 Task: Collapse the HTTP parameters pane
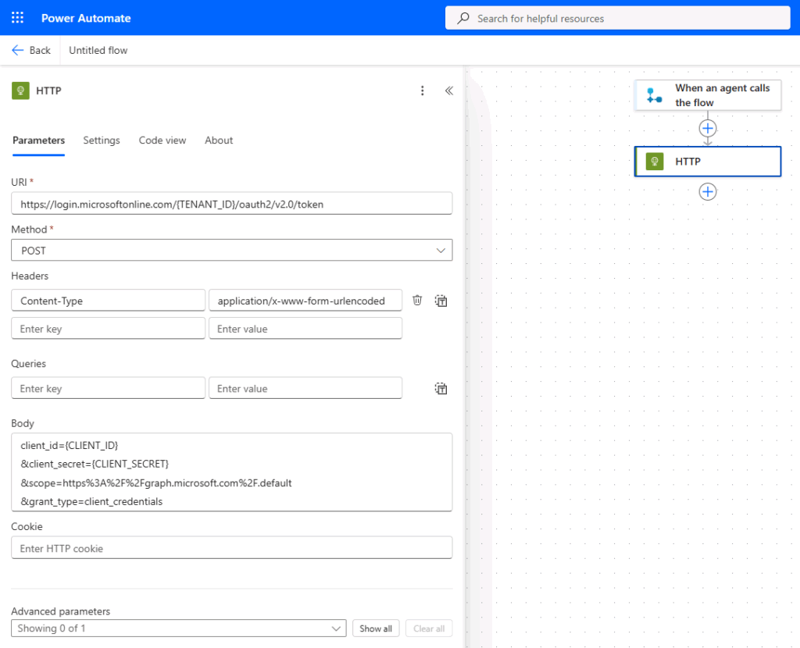pyautogui.click(x=448, y=91)
